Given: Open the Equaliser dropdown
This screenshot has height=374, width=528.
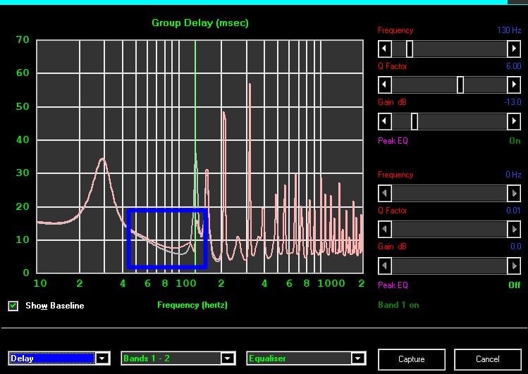Looking at the screenshot, I should 357,359.
